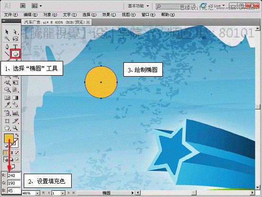Image resolution: width=262 pixels, height=197 pixels.
Task: Choose the Line Segment tool
Action: tap(7, 54)
